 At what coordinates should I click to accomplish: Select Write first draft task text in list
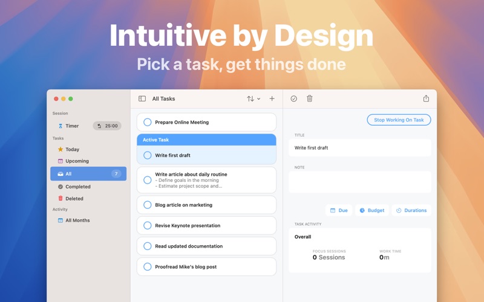pos(172,155)
